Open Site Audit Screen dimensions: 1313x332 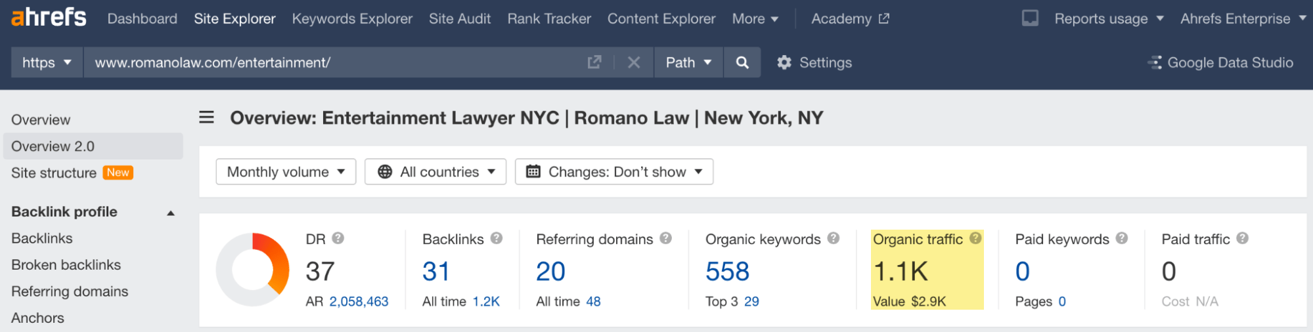[460, 18]
